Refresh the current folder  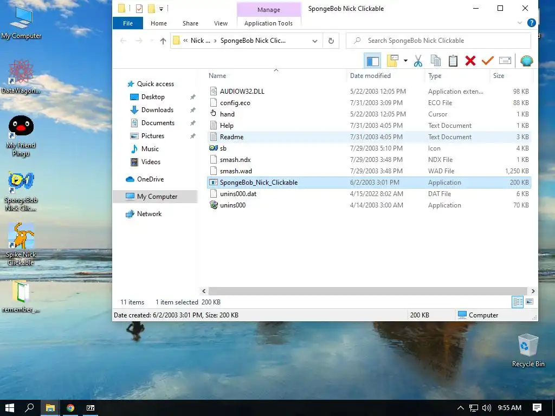point(331,41)
